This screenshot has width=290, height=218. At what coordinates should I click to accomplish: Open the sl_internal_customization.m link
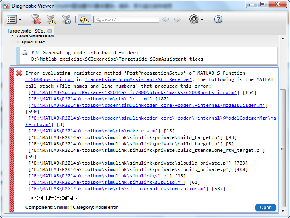[118, 189]
